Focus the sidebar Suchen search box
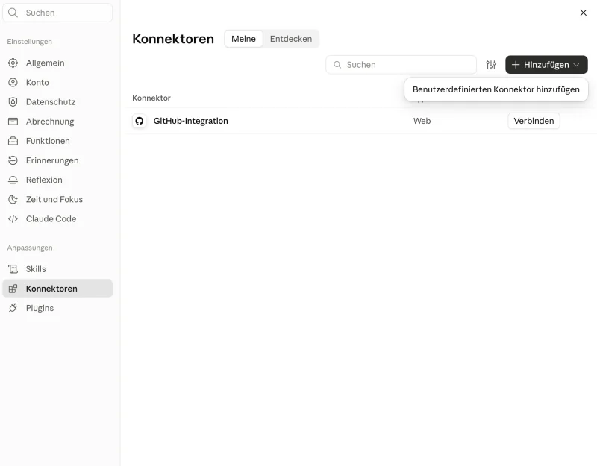Image resolution: width=597 pixels, height=466 pixels. [x=57, y=13]
